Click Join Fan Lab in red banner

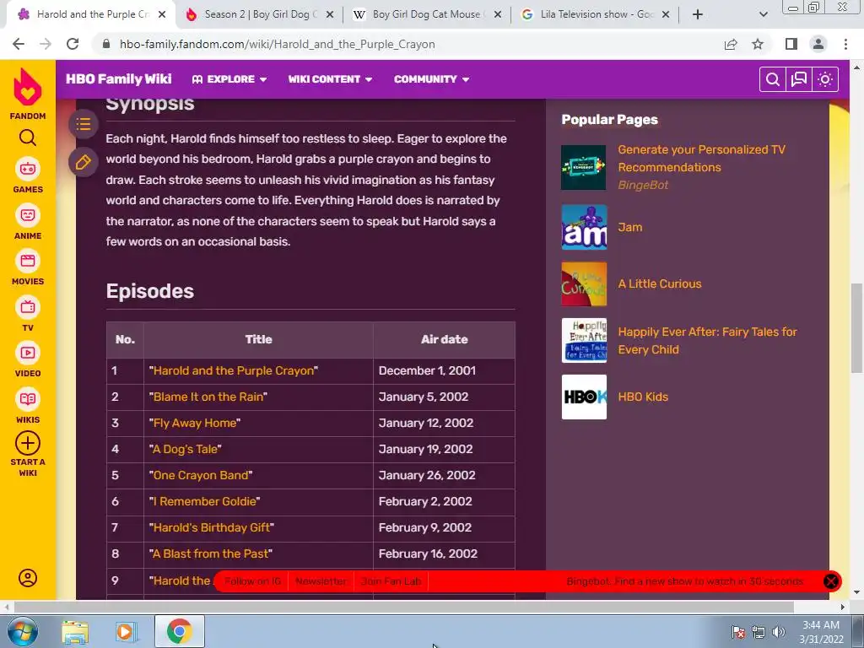[391, 581]
